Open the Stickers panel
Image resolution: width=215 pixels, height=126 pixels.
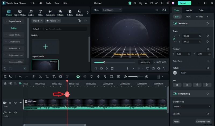79,13
